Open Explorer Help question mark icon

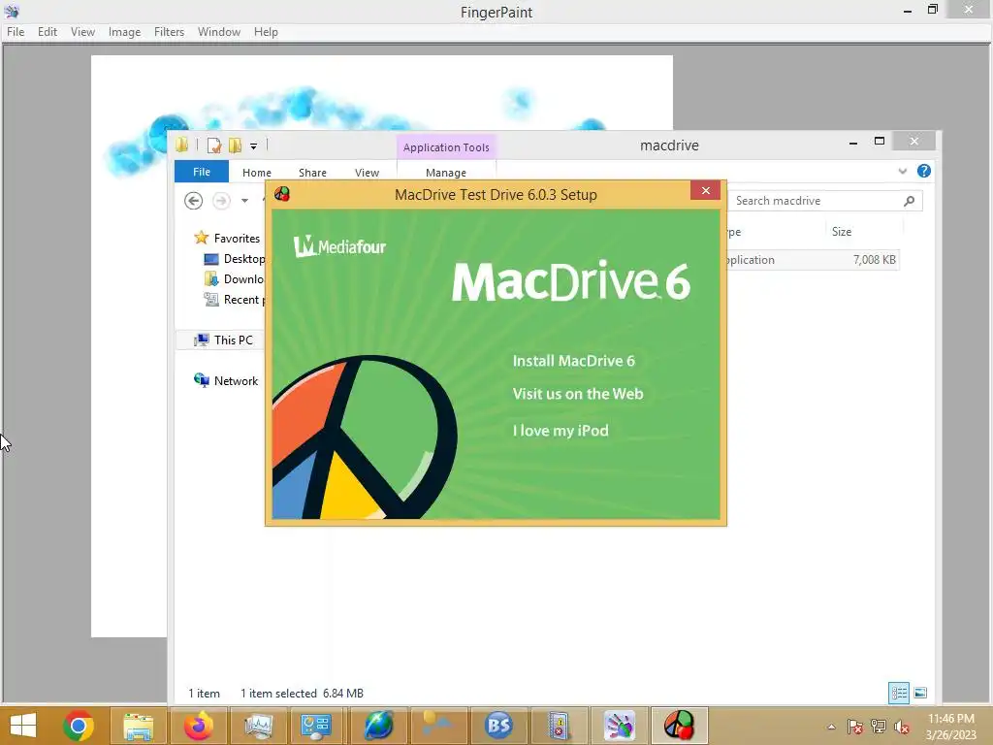coord(924,171)
